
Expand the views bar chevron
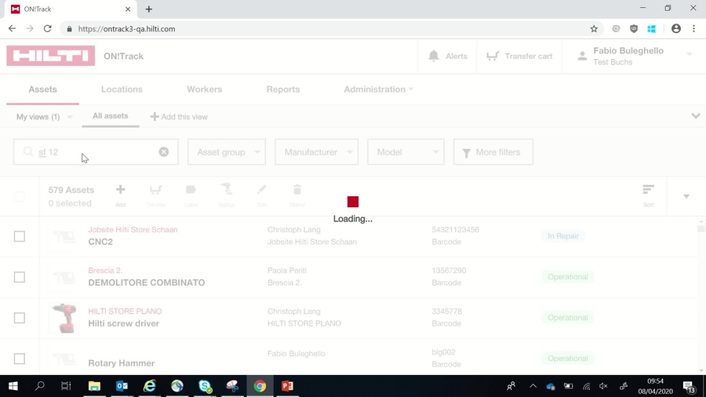pos(696,116)
